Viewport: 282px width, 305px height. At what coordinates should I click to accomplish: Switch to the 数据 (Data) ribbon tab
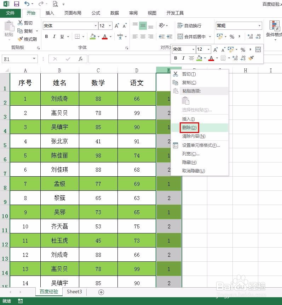coord(115,13)
